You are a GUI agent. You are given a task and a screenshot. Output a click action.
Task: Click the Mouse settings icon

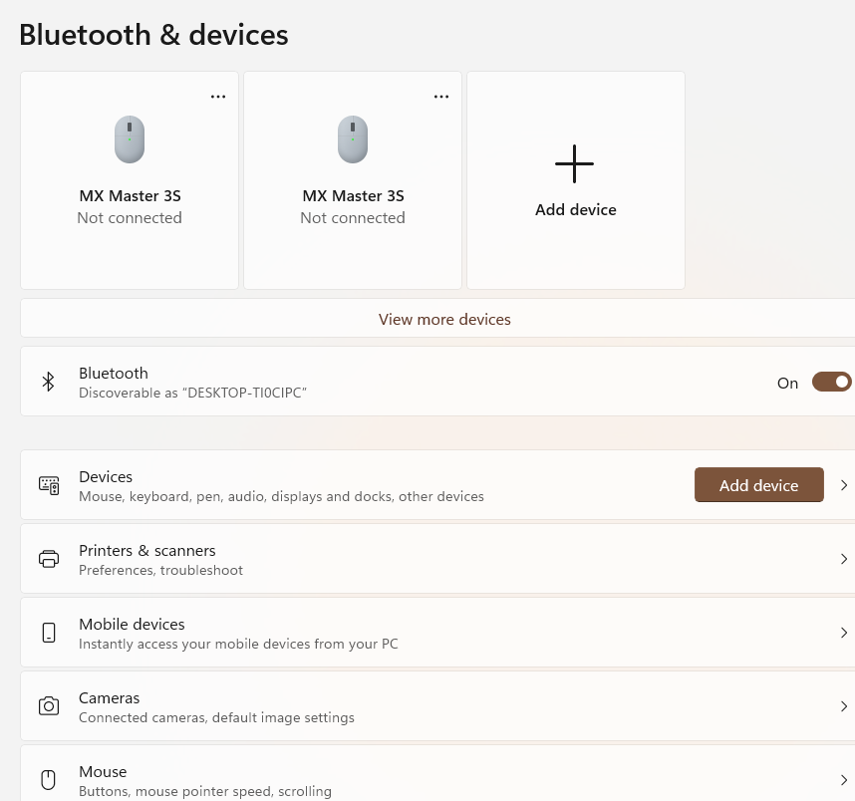[49, 780]
